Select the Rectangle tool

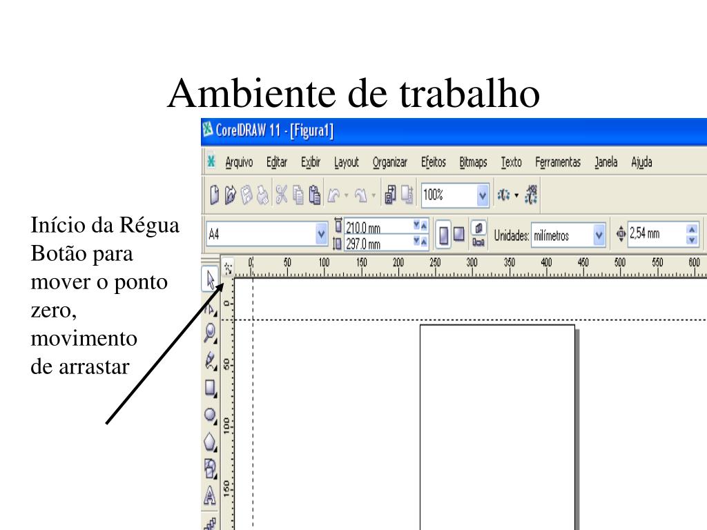[210, 388]
